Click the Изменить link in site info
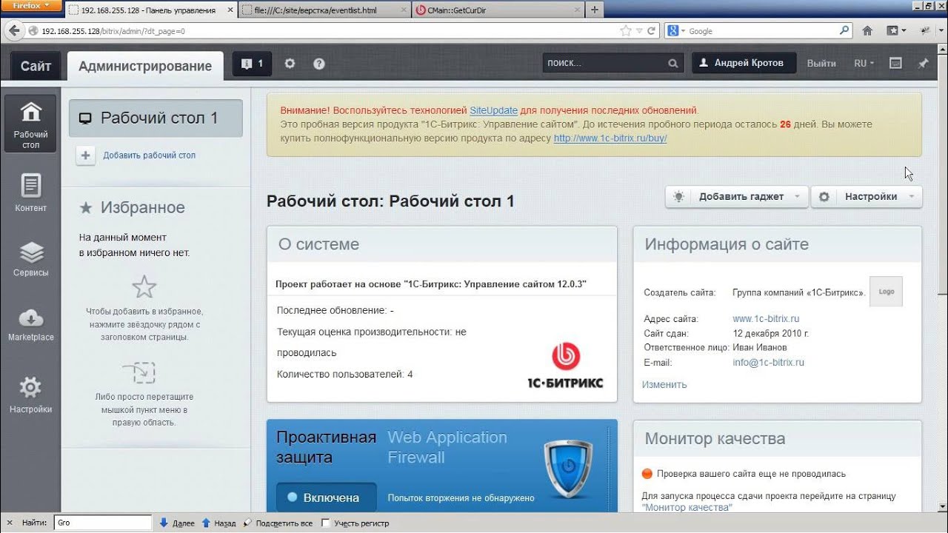This screenshot has height=533, width=948. pos(664,385)
